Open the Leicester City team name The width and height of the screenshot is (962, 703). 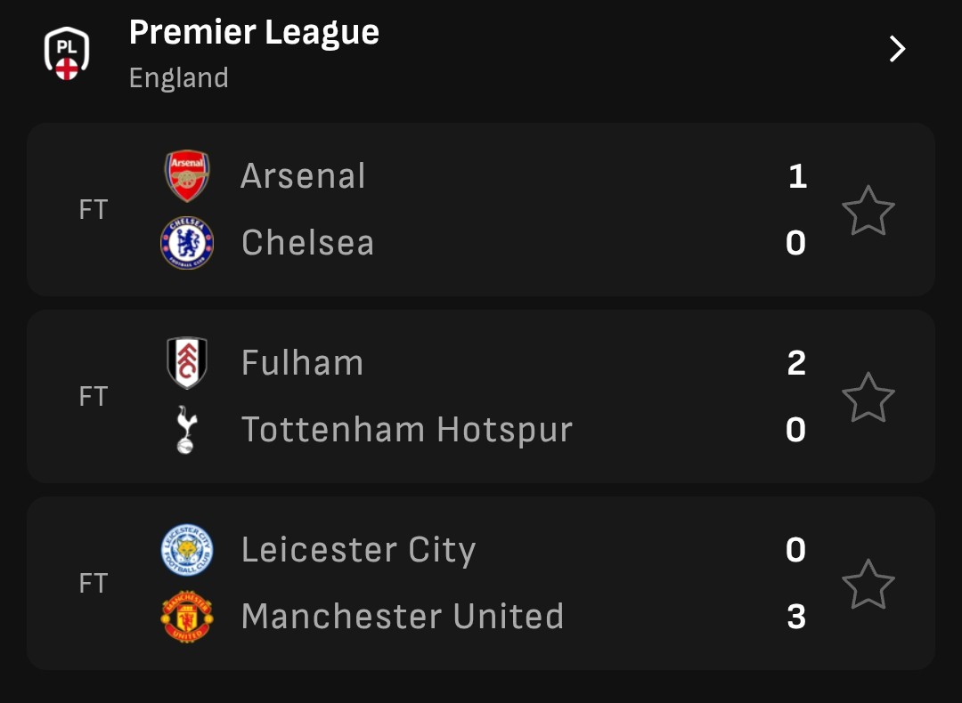pos(358,551)
